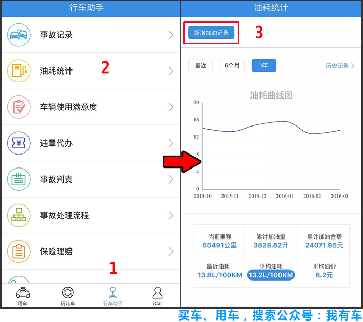Tap the 保险理赔 clipboard icon

[19, 251]
